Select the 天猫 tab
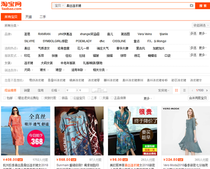The width and height of the screenshot is (210, 169). (29, 17)
